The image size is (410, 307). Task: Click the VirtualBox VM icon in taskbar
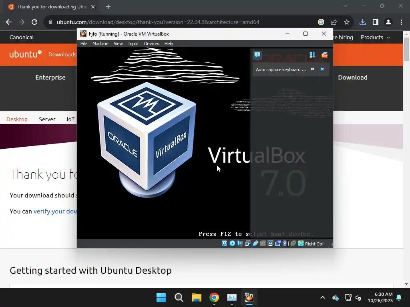point(249,297)
